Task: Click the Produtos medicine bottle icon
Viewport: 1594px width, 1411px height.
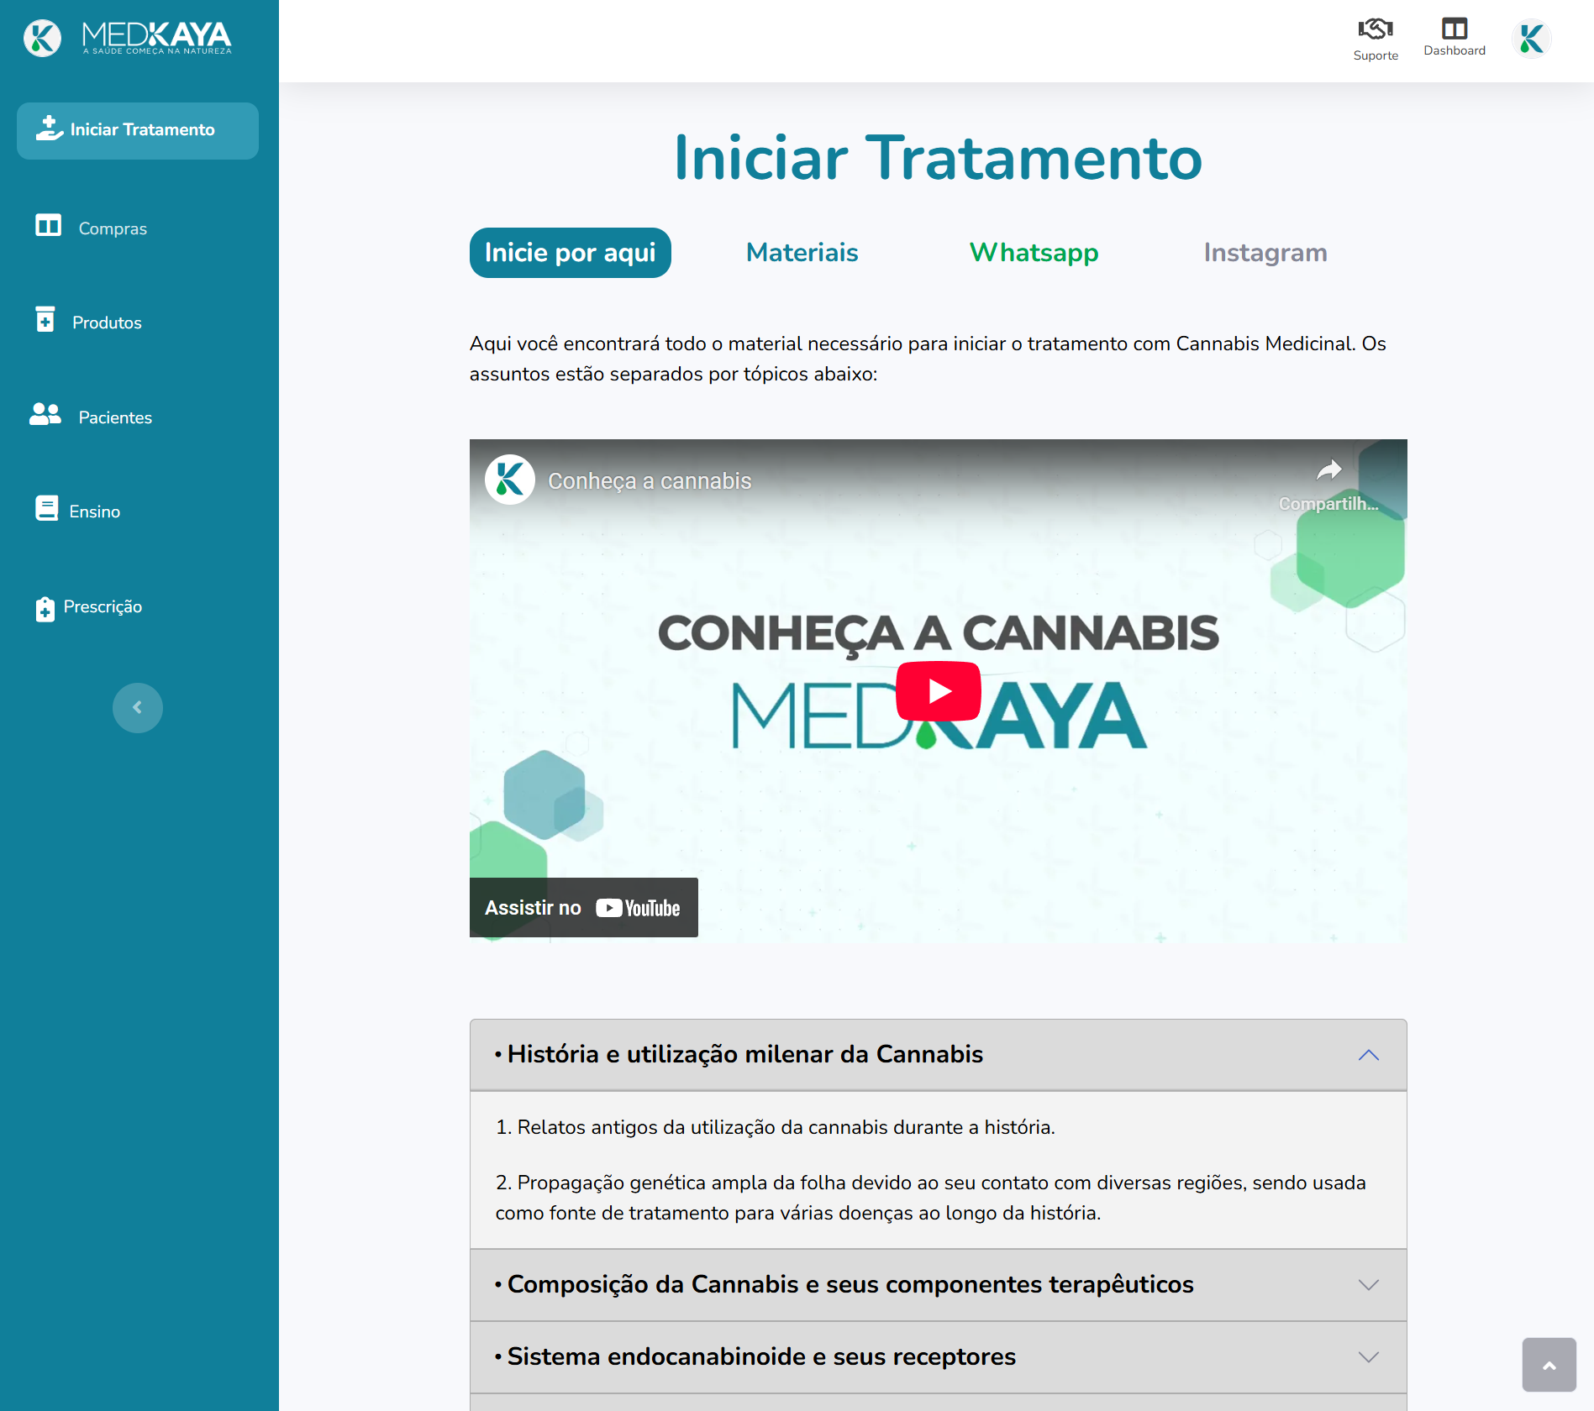Action: [45, 320]
